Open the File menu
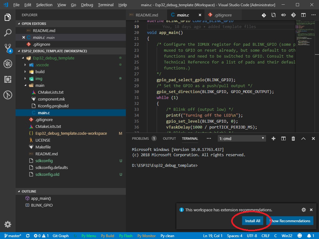Viewport: 319px width, 239px height. [16, 5]
